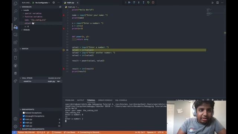
Task: Switch to the PROBLEMS panel tab
Action: coord(70,100)
